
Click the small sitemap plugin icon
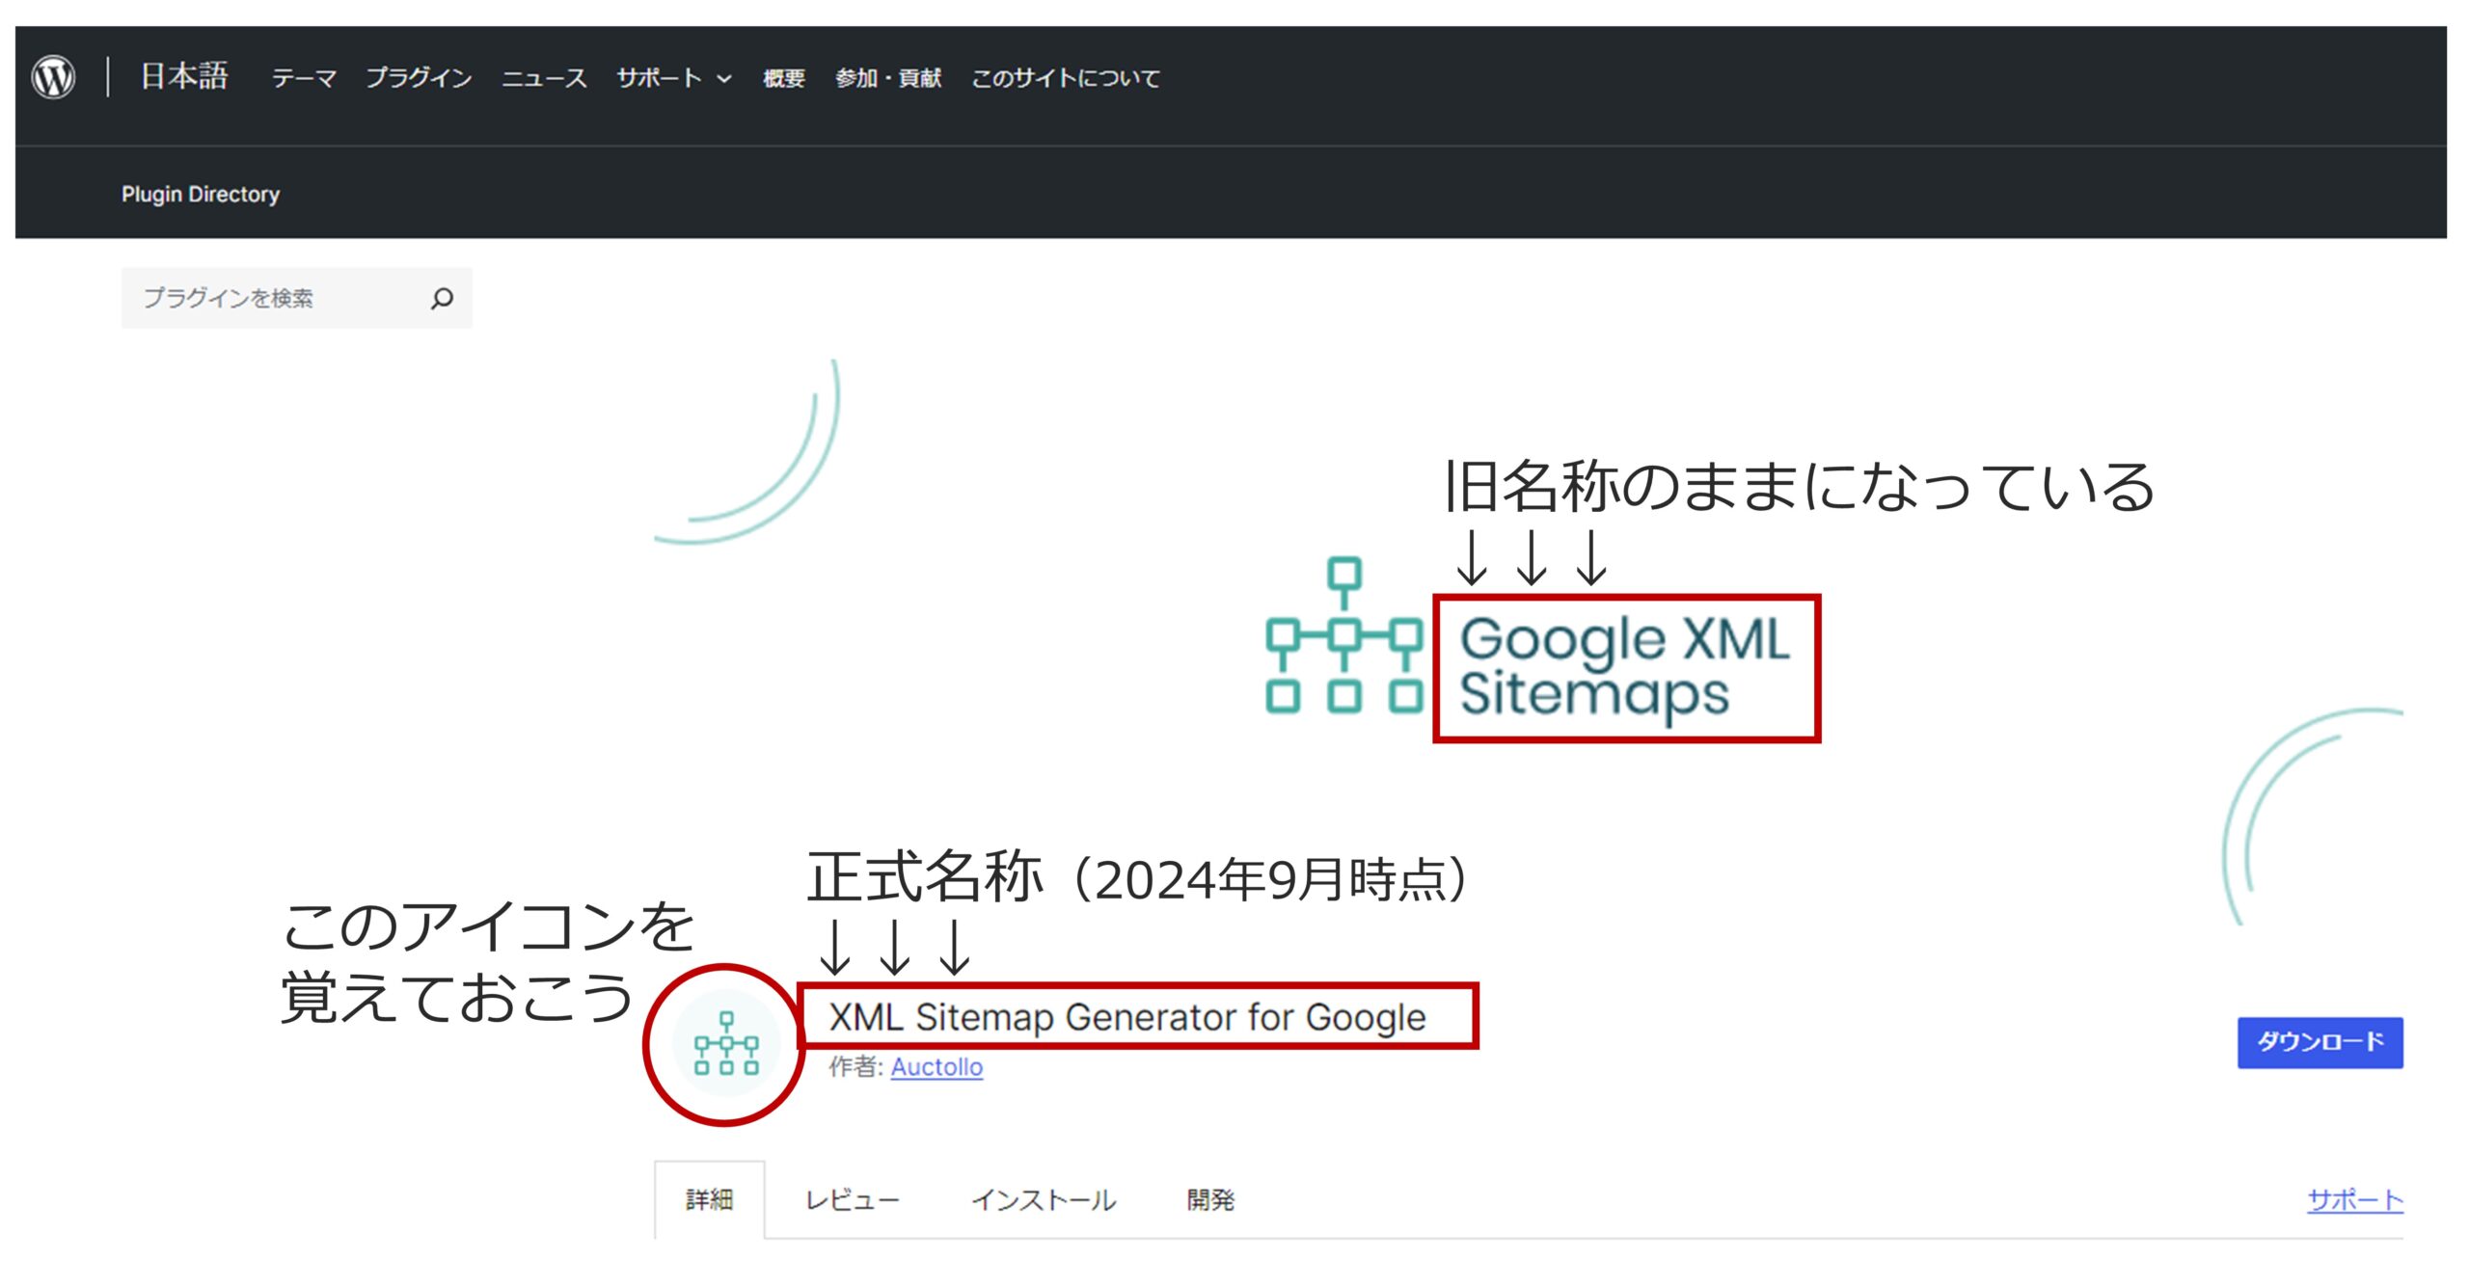[x=726, y=1043]
